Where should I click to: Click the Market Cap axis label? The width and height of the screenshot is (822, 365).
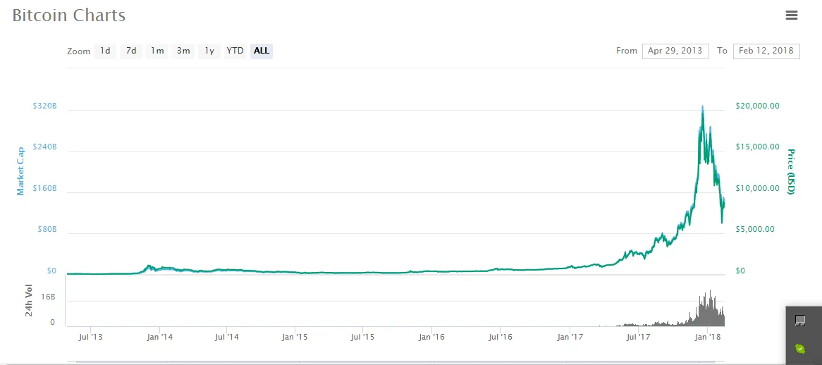coord(21,171)
